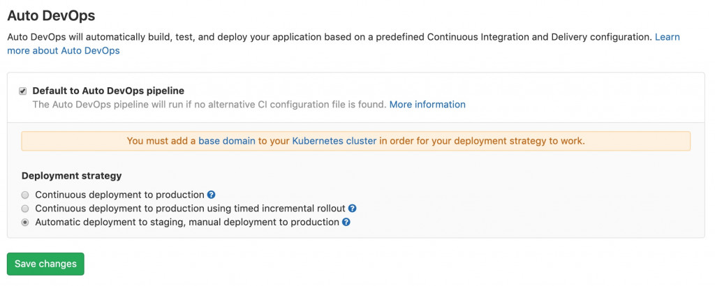The image size is (715, 286).
Task: Click the pipeline helper text under the checkbox
Action: [x=209, y=105]
